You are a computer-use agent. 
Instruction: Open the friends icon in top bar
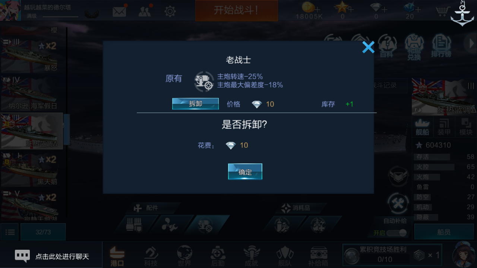pyautogui.click(x=145, y=11)
